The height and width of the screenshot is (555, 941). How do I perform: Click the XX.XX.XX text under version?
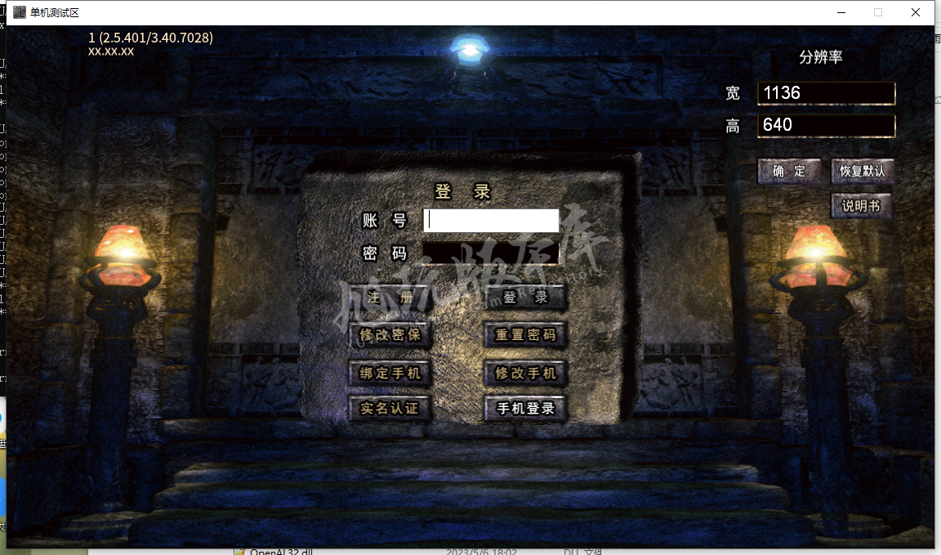coord(111,51)
